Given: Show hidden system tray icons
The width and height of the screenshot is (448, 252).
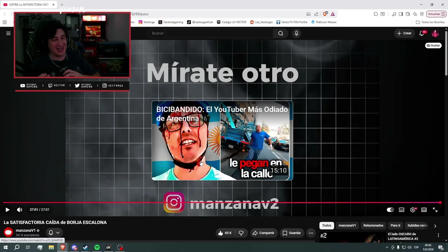Looking at the screenshot, I should [387, 247].
